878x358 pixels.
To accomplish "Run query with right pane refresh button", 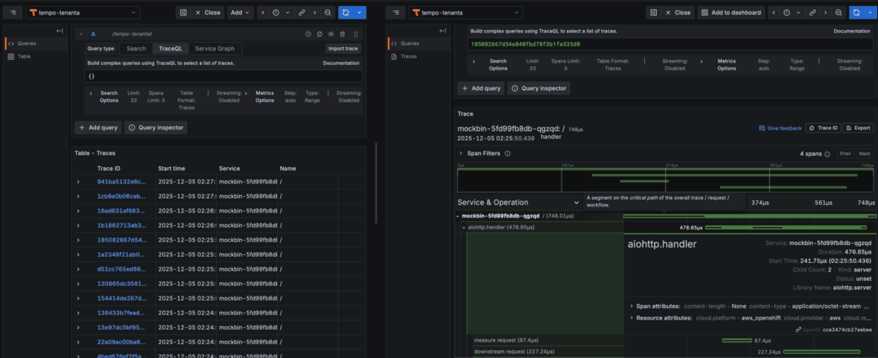I will point(857,12).
